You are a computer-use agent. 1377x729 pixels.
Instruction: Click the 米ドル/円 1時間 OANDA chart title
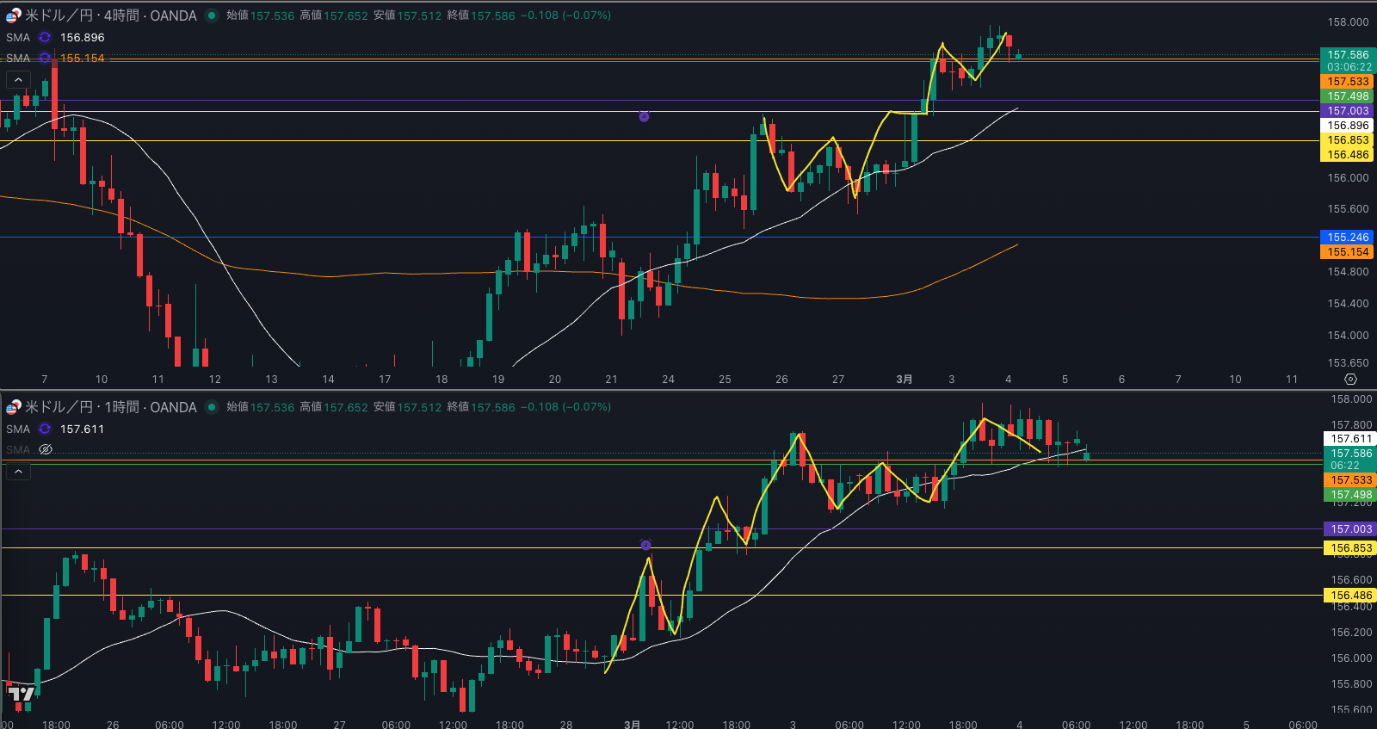tap(110, 407)
